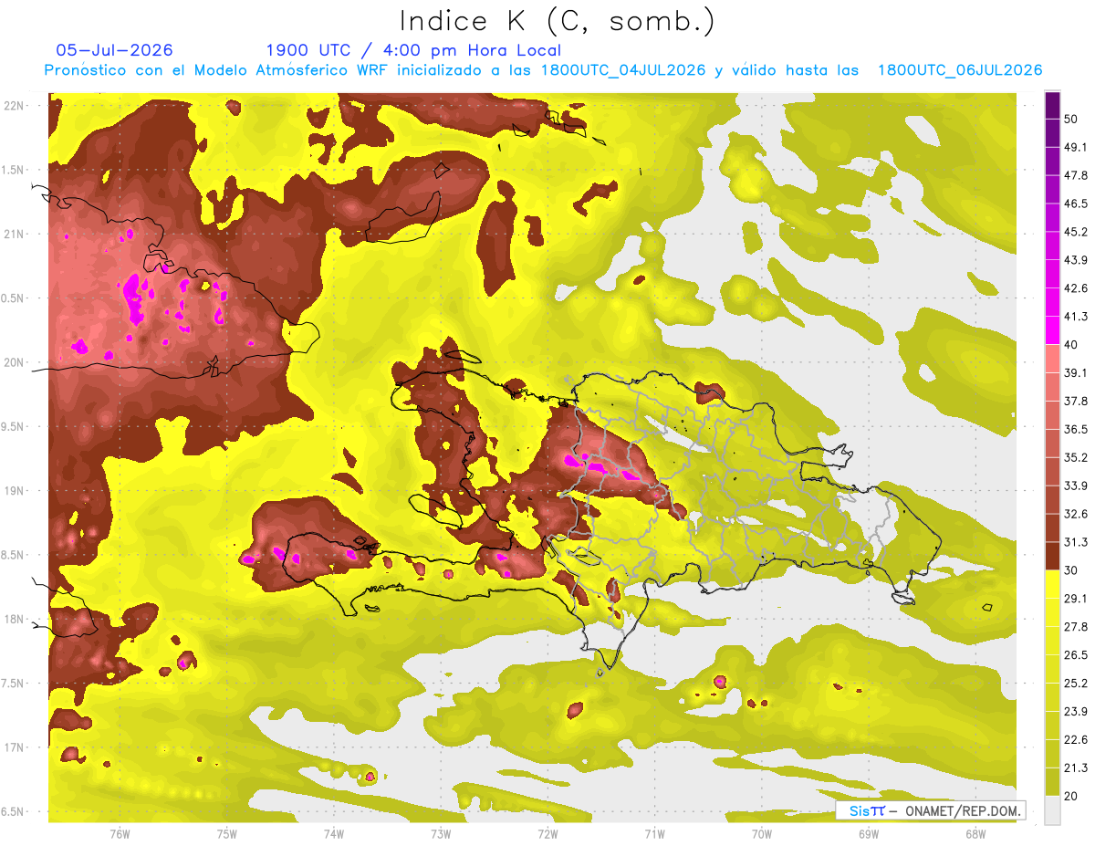The image size is (1095, 846).
Task: Click the "9.5N" latitude tick label
Action: (15, 427)
